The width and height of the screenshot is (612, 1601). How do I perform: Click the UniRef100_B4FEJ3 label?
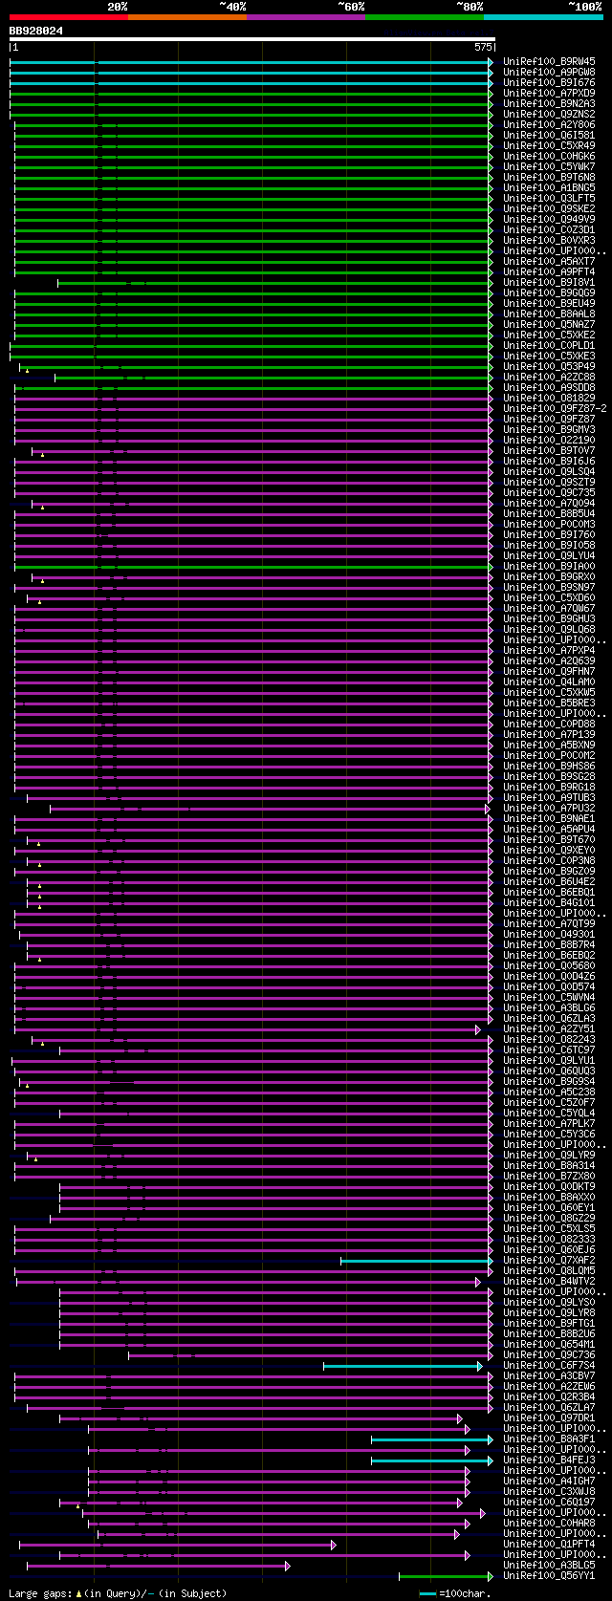click(549, 1460)
